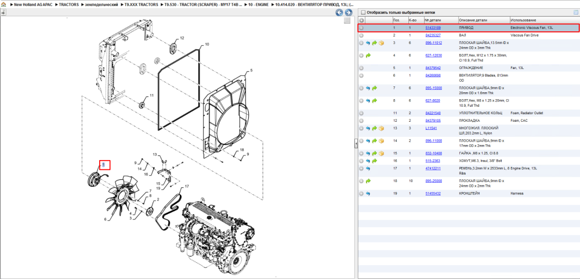The height and width of the screenshot is (279, 580).
Task: Open part number link 84235327
Action: (433, 35)
